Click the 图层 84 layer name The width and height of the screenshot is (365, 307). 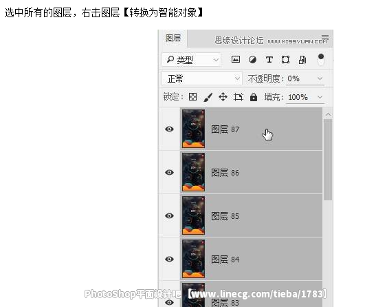tap(225, 260)
